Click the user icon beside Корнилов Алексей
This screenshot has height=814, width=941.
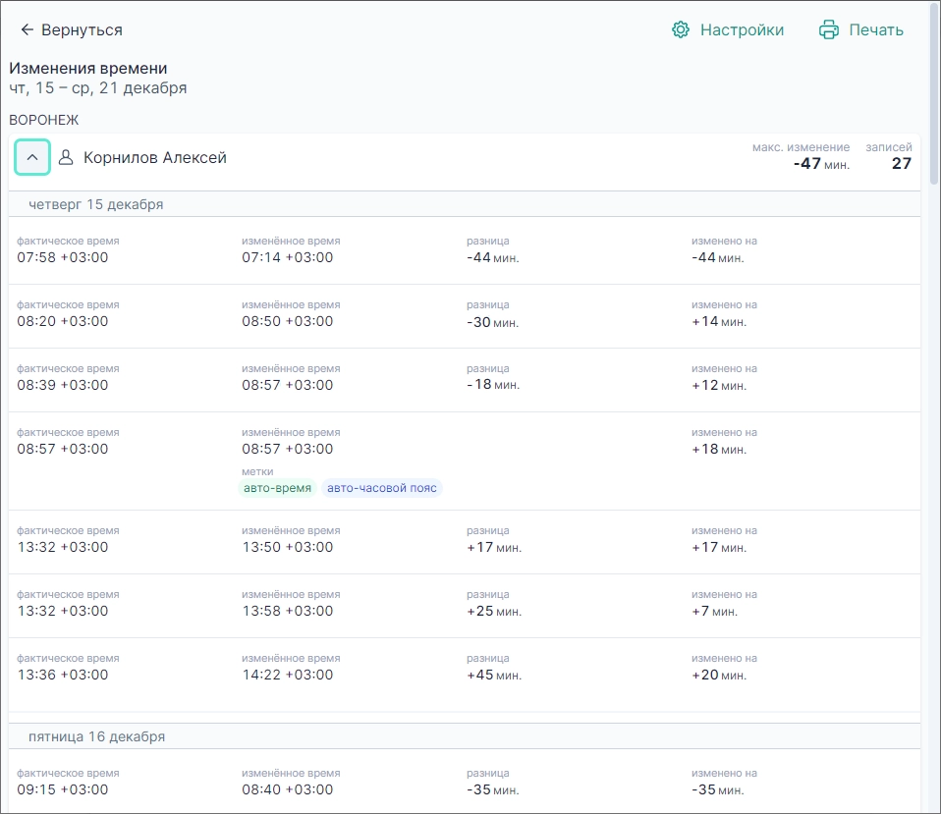coord(67,157)
